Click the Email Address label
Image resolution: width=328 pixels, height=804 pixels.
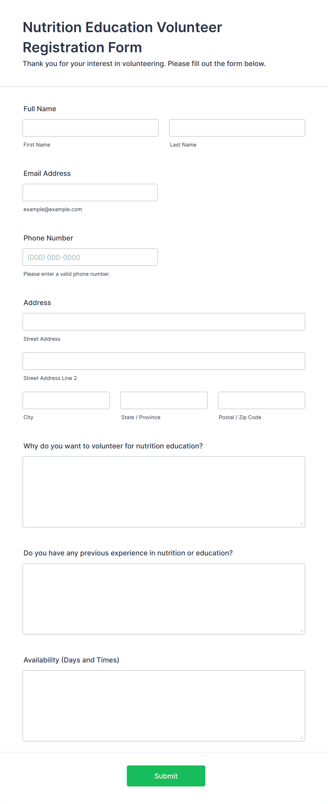47,173
